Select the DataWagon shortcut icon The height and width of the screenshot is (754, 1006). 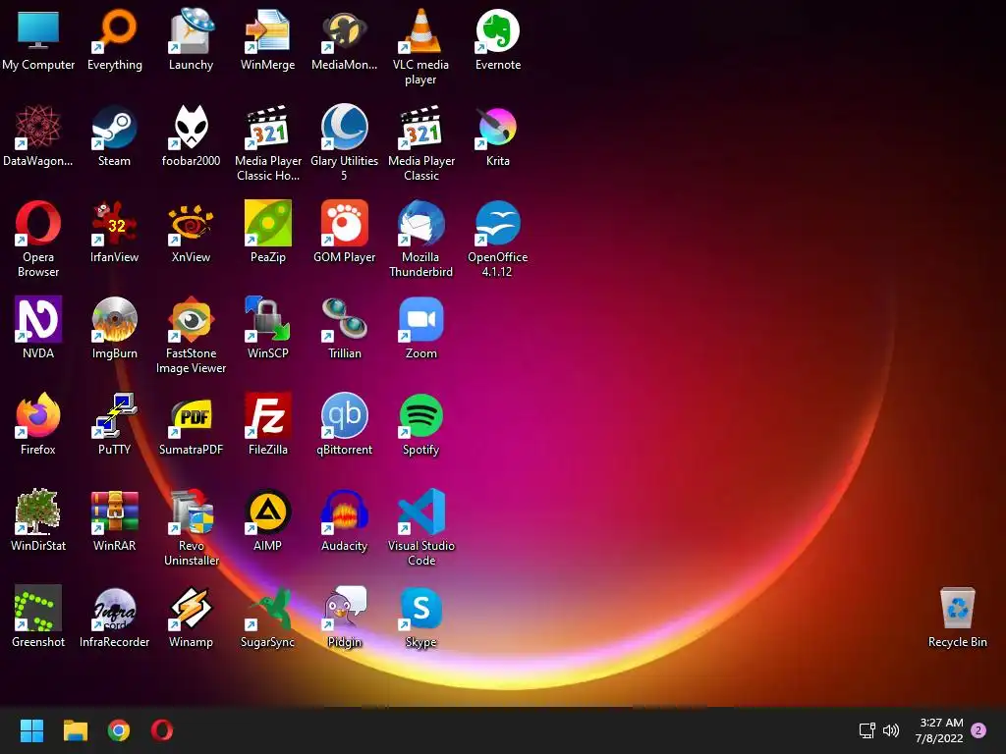tap(38, 127)
